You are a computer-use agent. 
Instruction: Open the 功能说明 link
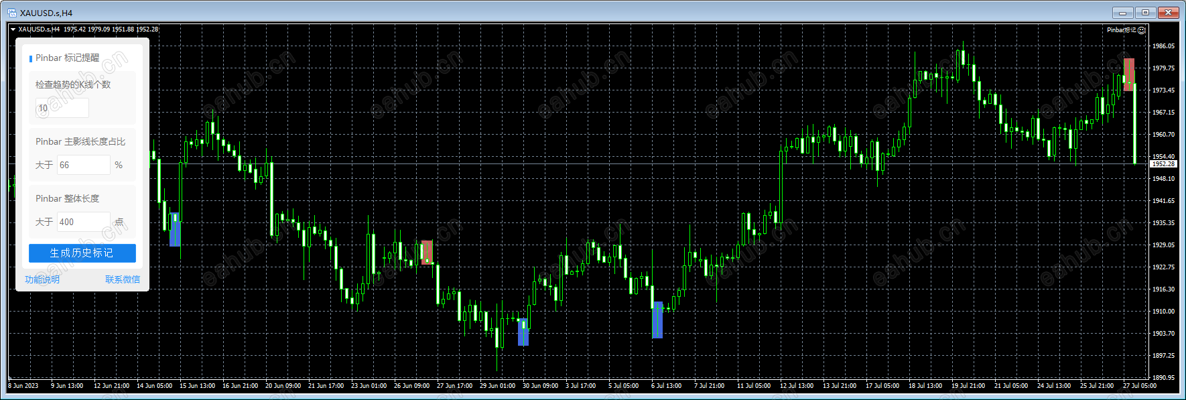coord(42,280)
